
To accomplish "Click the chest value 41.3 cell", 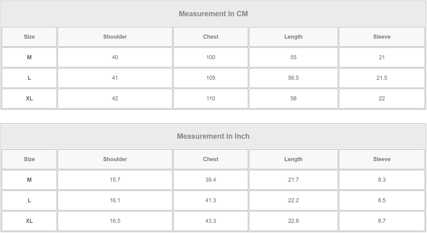I will pyautogui.click(x=211, y=200).
